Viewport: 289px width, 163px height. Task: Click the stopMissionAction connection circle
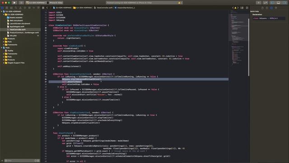(46, 112)
